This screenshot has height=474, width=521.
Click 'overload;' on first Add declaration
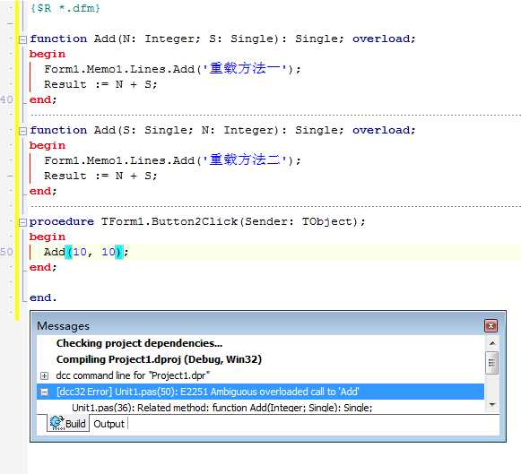(x=384, y=39)
